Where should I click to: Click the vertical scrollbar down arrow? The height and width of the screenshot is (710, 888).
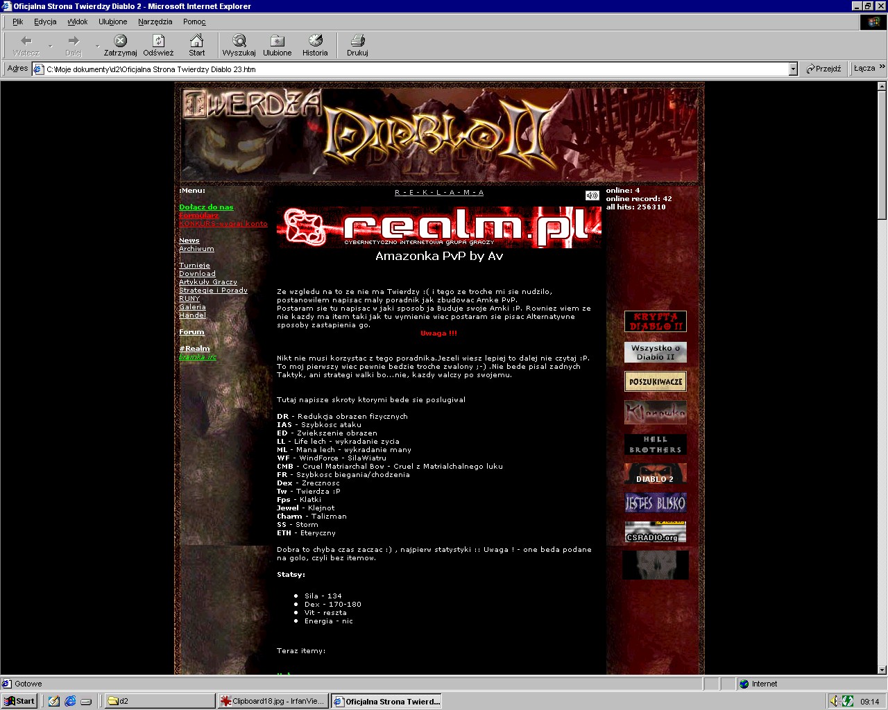point(882,670)
